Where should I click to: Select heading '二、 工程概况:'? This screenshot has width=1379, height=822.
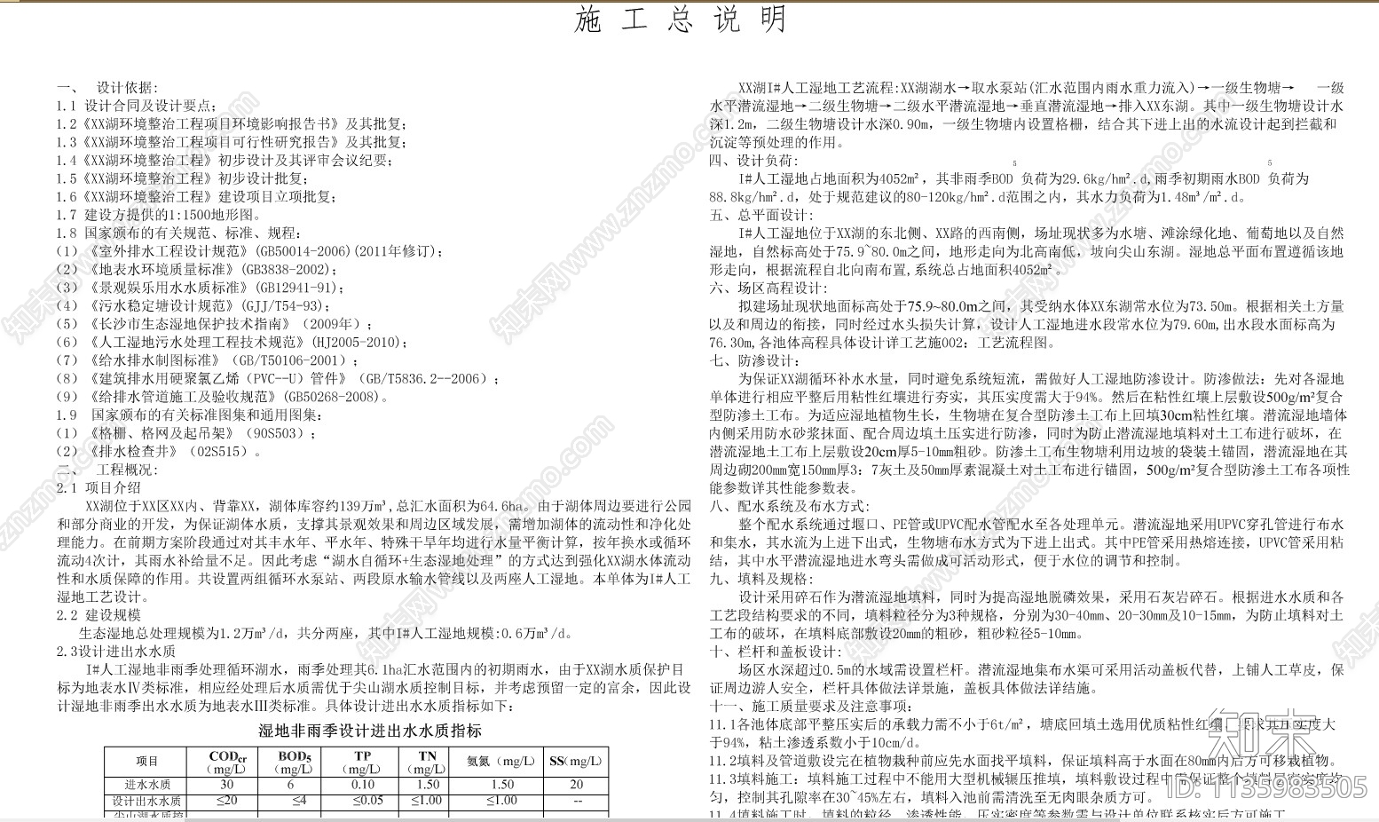tap(107, 470)
